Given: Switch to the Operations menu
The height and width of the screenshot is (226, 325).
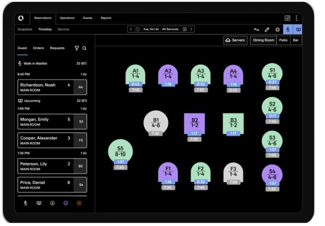Looking at the screenshot, I should tap(67, 18).
